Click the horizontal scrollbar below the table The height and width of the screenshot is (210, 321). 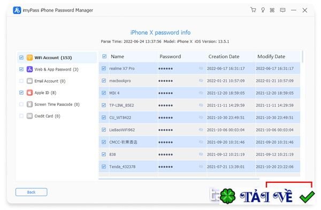pos(179,179)
